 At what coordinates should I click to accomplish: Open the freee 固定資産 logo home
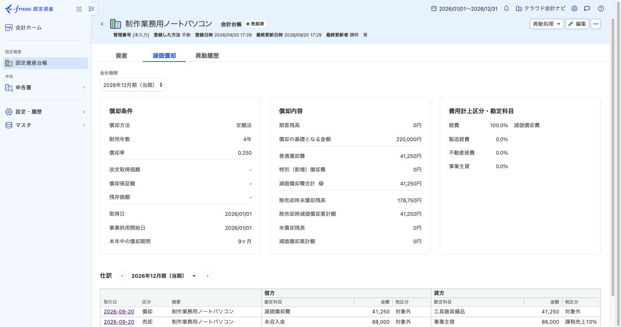coord(29,9)
